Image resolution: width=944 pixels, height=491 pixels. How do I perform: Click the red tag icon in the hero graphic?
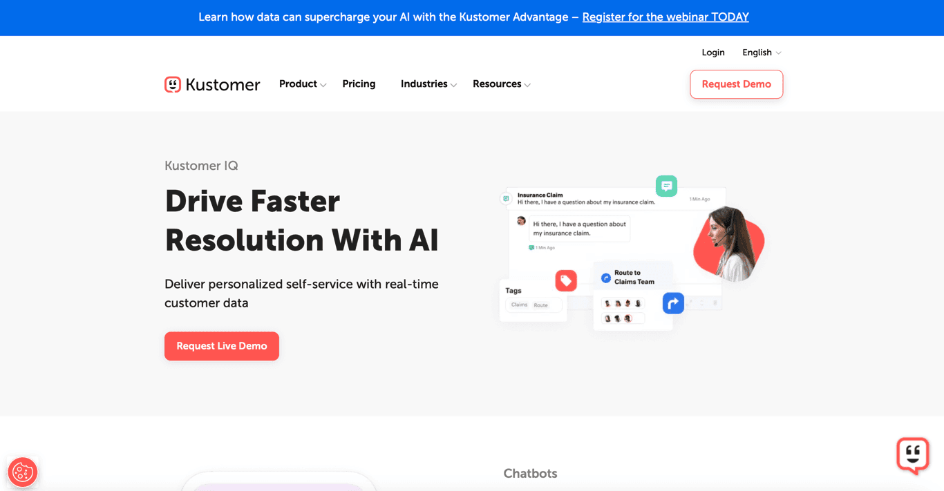[566, 280]
